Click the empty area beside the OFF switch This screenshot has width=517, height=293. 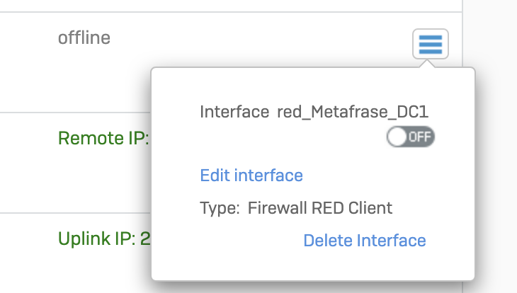[292, 137]
